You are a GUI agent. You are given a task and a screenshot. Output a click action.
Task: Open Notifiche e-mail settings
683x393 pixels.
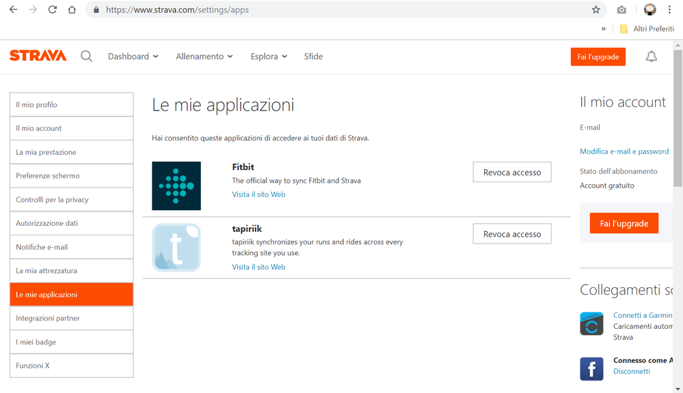coord(71,247)
